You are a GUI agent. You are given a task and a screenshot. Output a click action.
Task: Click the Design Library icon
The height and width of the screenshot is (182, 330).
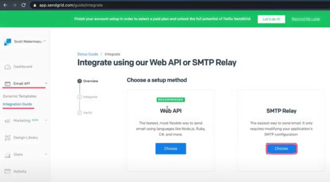click(x=8, y=138)
